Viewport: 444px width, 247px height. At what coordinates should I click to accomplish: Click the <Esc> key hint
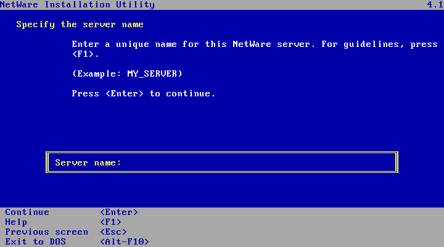tap(113, 232)
